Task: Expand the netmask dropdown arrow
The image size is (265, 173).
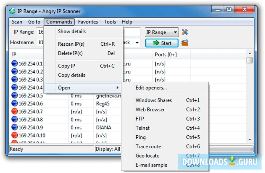Action: point(137,43)
